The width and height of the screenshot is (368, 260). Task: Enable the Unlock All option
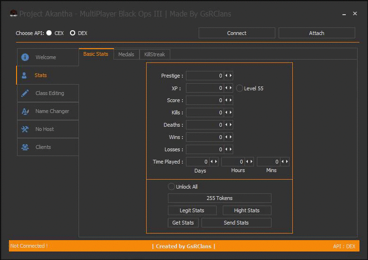(x=171, y=187)
